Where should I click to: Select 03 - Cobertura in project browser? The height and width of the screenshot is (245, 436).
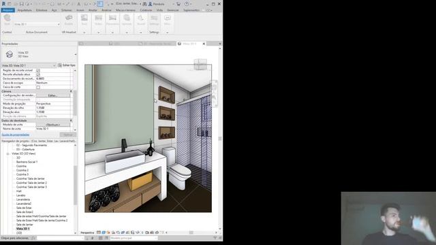point(25,150)
